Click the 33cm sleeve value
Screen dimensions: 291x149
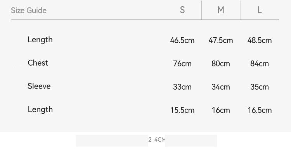pyautogui.click(x=182, y=87)
